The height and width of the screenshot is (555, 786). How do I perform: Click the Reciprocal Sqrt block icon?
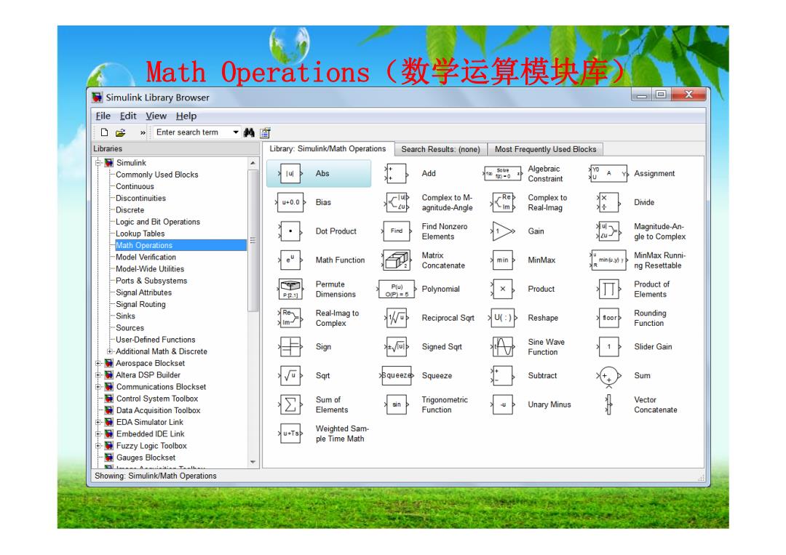tap(396, 318)
